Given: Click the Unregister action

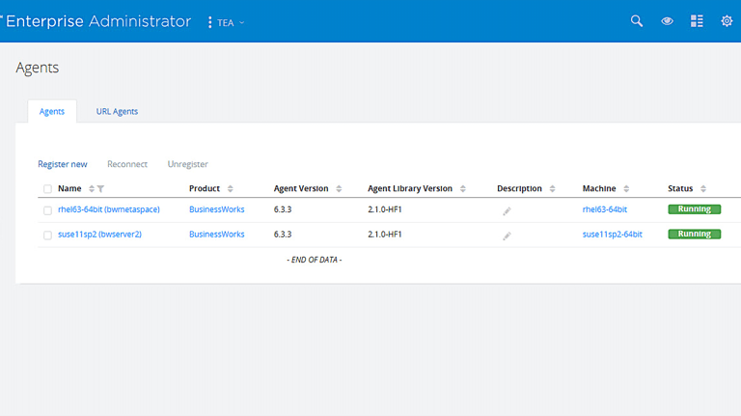Looking at the screenshot, I should (x=187, y=164).
